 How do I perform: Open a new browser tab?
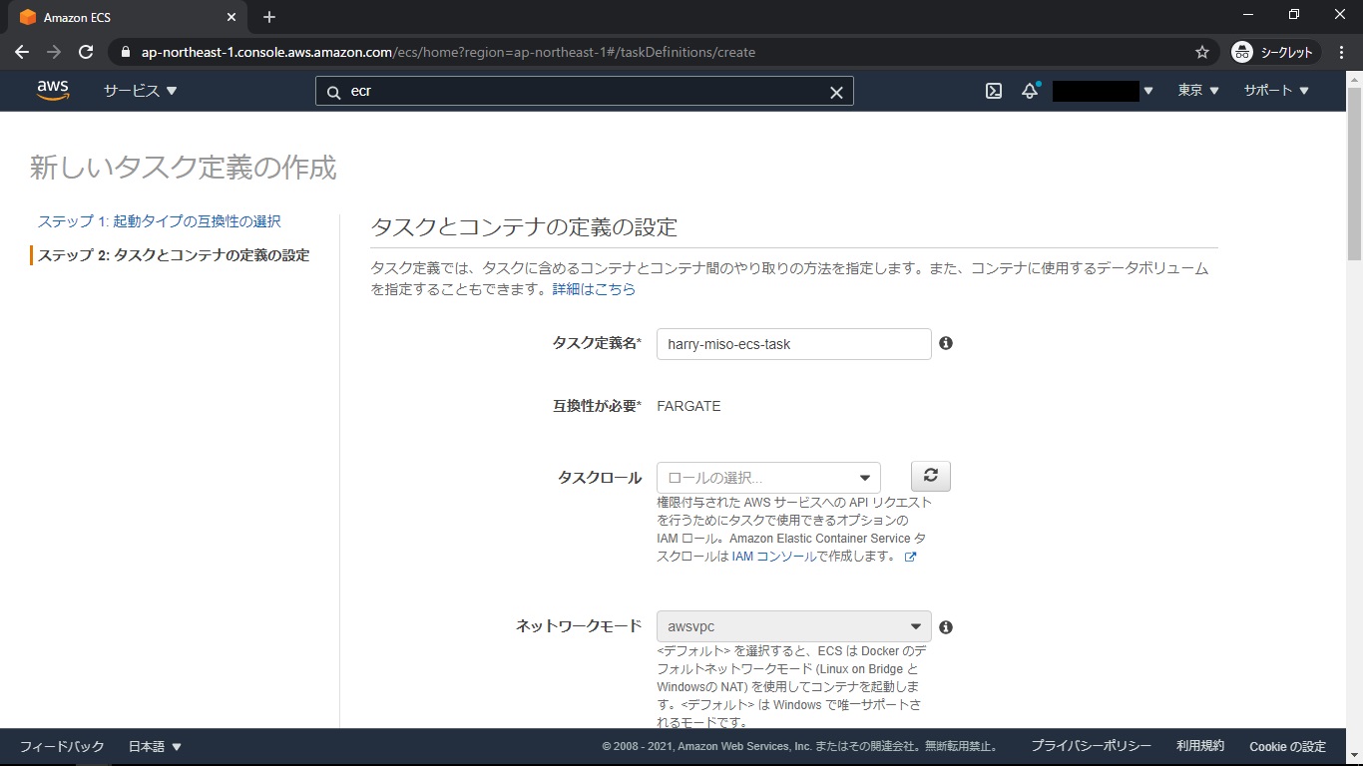(x=269, y=17)
